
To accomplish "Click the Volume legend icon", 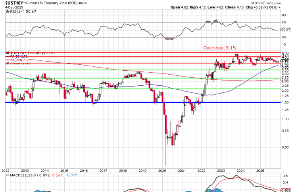I will (x=7, y=63).
